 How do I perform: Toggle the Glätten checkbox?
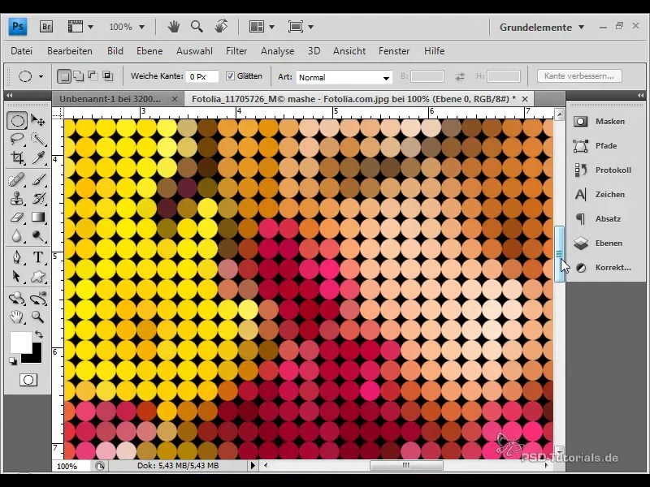tap(230, 75)
